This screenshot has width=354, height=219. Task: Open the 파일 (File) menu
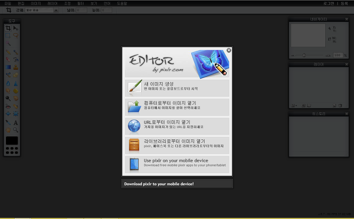click(x=8, y=4)
